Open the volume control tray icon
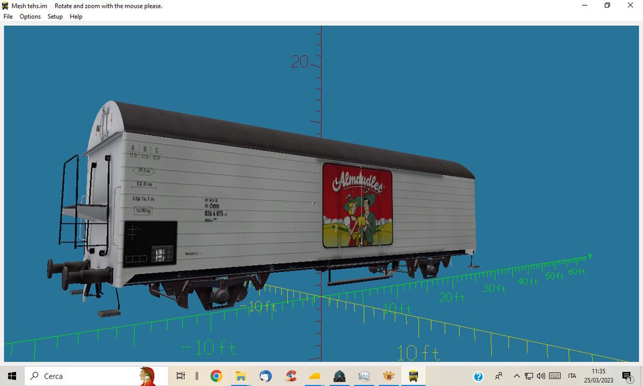Image resolution: width=643 pixels, height=386 pixels. (541, 376)
